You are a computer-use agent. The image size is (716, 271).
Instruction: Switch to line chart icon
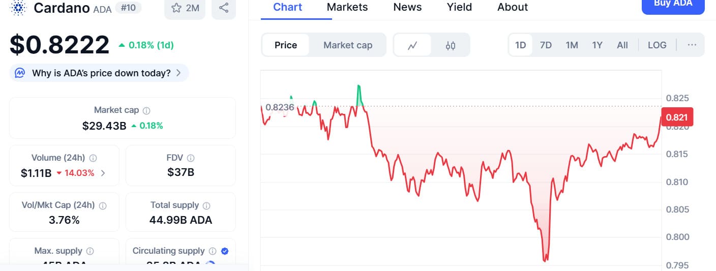(x=412, y=45)
